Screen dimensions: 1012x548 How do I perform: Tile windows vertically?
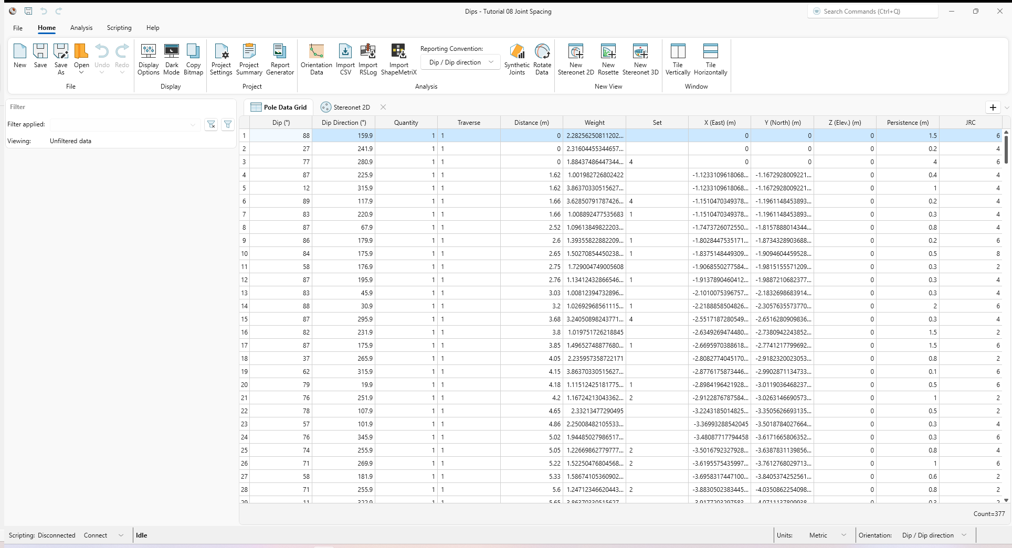point(678,58)
